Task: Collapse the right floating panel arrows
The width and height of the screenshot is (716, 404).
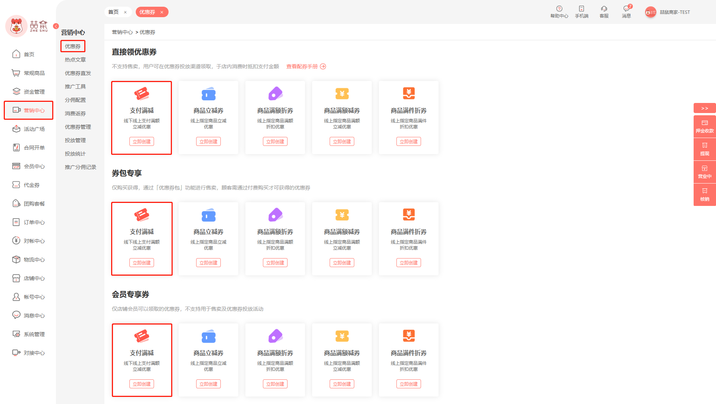Action: point(704,108)
